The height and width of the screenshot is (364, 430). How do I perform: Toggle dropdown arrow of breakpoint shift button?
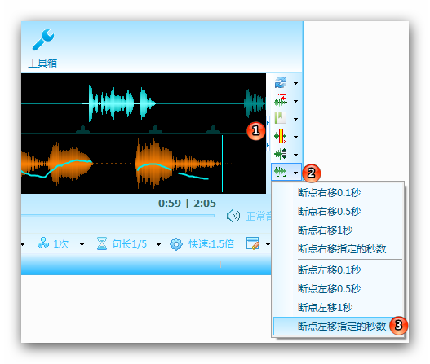pos(295,173)
